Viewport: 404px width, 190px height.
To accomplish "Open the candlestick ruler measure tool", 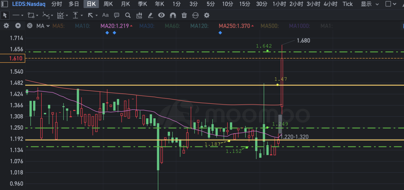I will [x=139, y=15].
